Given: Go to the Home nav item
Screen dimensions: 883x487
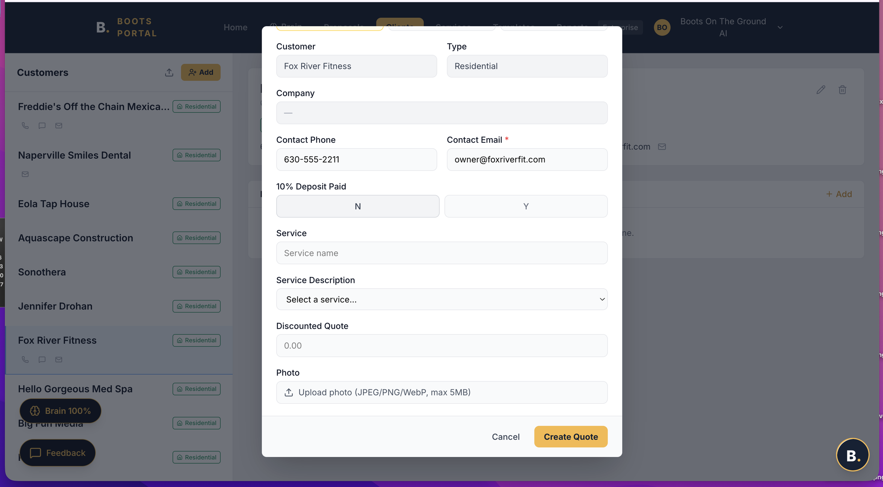Looking at the screenshot, I should point(235,27).
